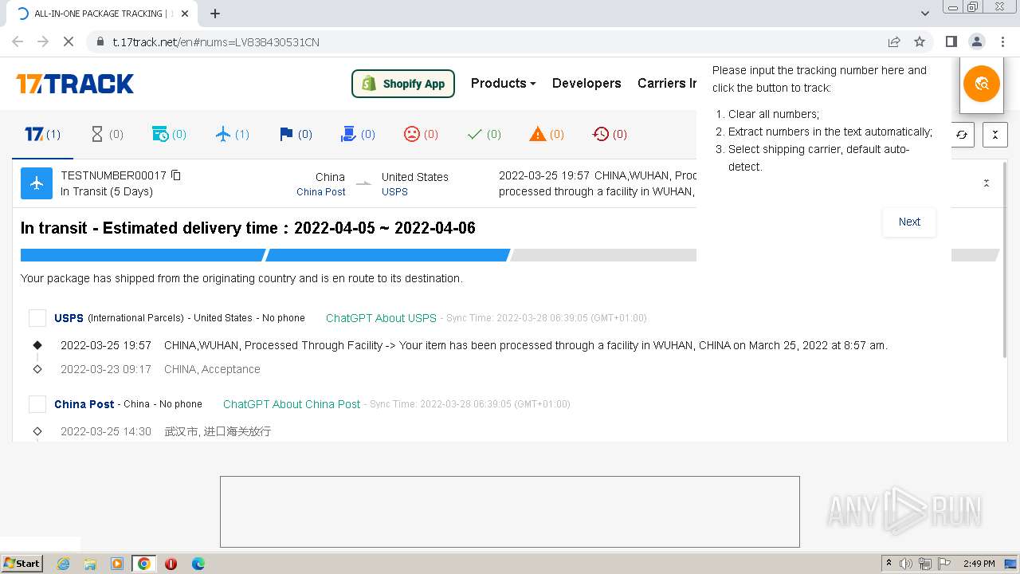1020x574 pixels.
Task: Click the delivery progress bar
Action: (510, 255)
